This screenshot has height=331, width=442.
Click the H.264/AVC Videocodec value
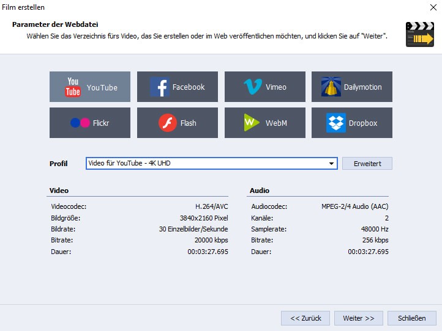point(211,206)
